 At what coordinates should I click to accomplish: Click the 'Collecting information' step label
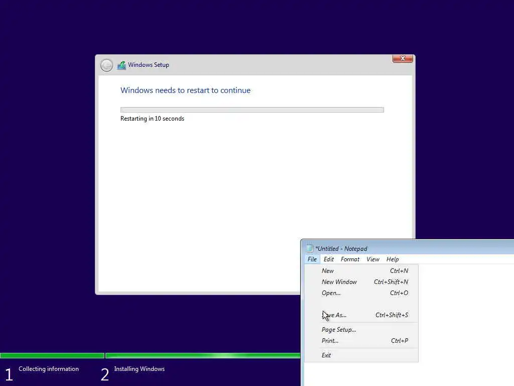(x=49, y=369)
